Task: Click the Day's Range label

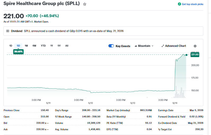Action: click(61, 110)
